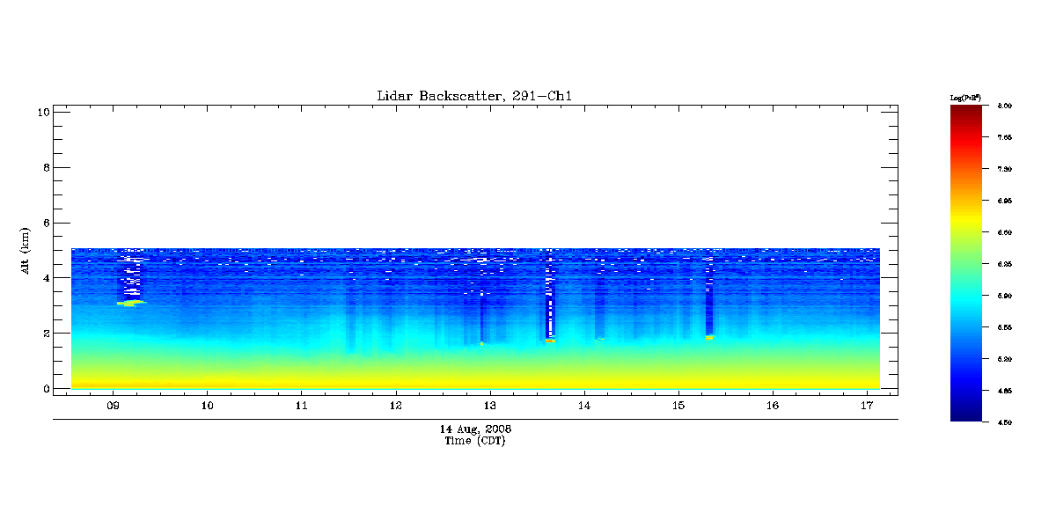
Task: Click the x-axis tick label '12'
Action: pos(395,406)
